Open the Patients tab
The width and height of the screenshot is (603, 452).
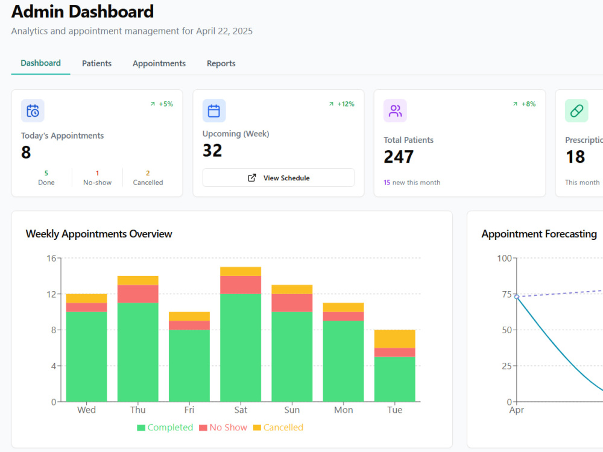tap(96, 63)
